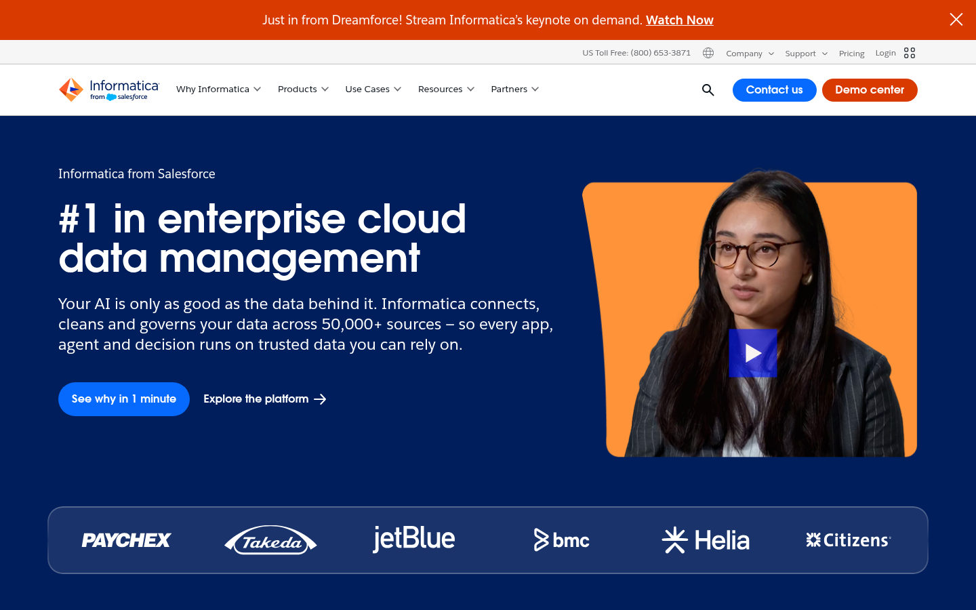The height and width of the screenshot is (610, 976).
Task: Go home via the Informatica logo
Action: (x=109, y=89)
